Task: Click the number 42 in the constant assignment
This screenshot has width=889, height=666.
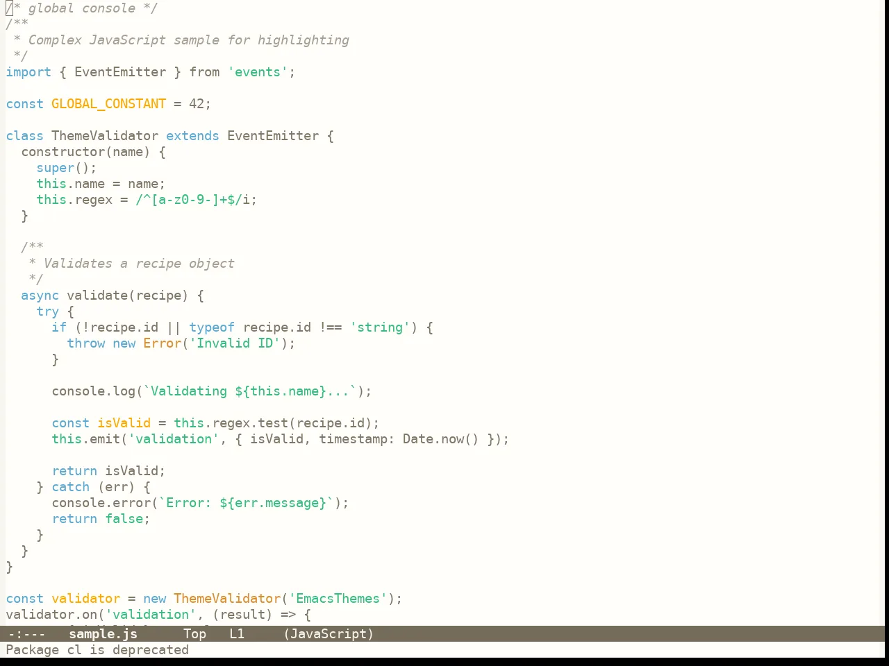Action: point(197,103)
